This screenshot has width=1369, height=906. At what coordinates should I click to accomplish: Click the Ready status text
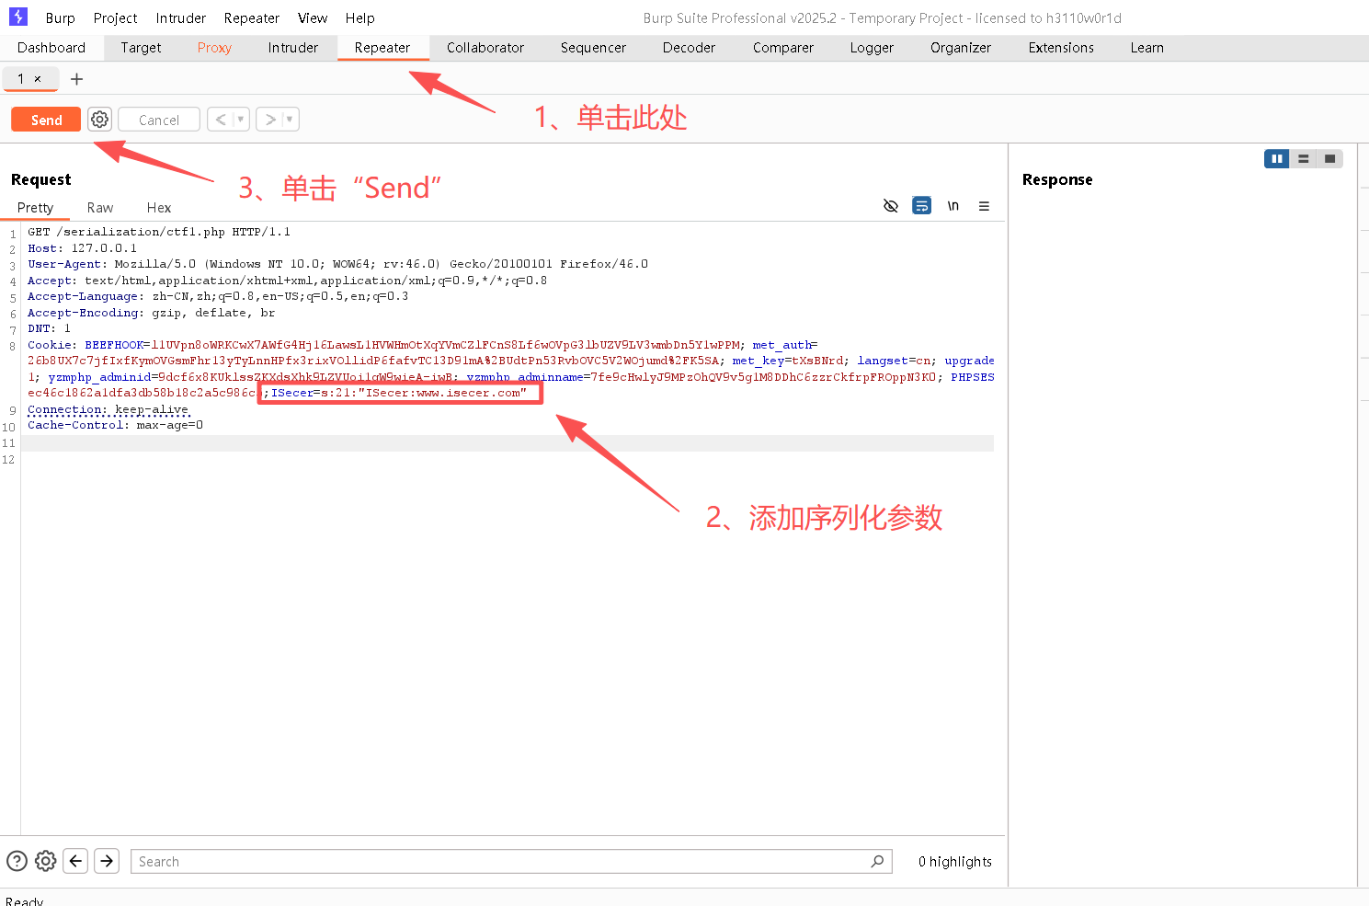[24, 900]
